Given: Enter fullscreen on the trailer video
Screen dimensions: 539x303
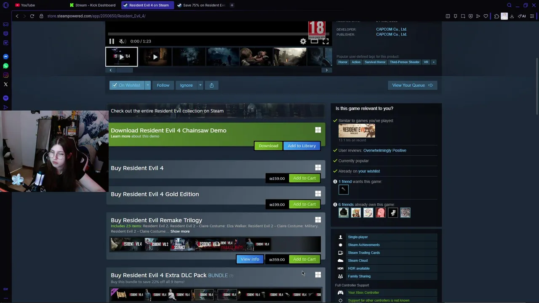Looking at the screenshot, I should (x=326, y=41).
